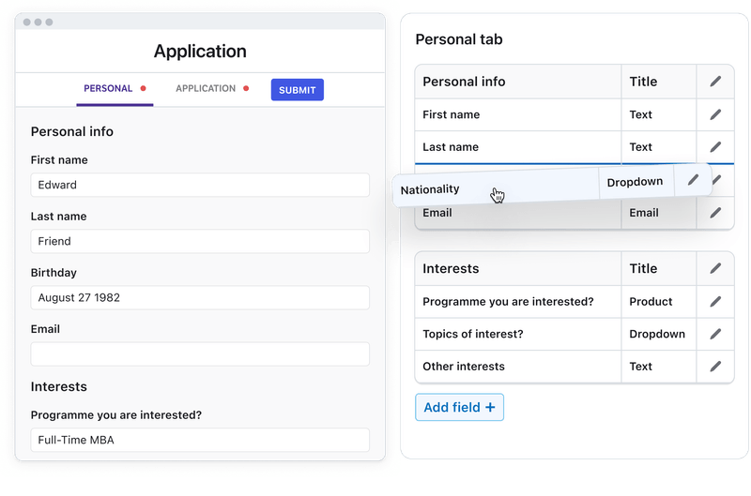Open the Application tab
This screenshot has width=751, height=496.
pos(206,89)
